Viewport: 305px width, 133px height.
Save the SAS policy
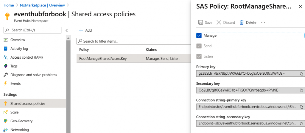205,23
